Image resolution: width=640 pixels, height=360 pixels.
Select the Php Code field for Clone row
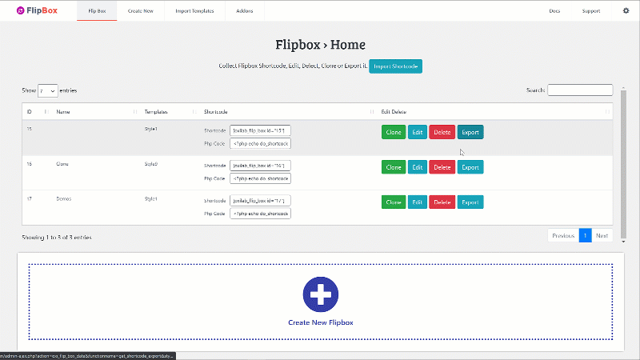click(x=260, y=178)
